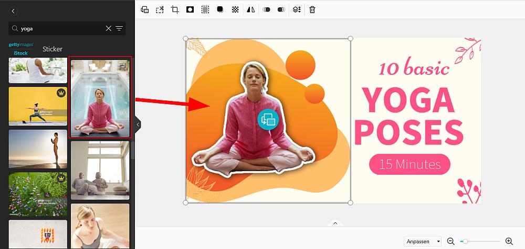Select the large orange circle shape
The width and height of the screenshot is (525, 249).
tap(300, 65)
